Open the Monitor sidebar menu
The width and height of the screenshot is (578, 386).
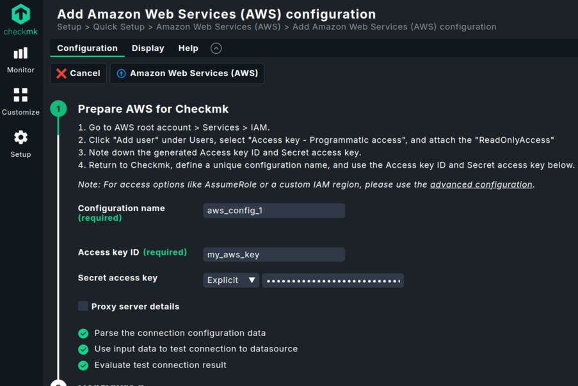coord(20,60)
